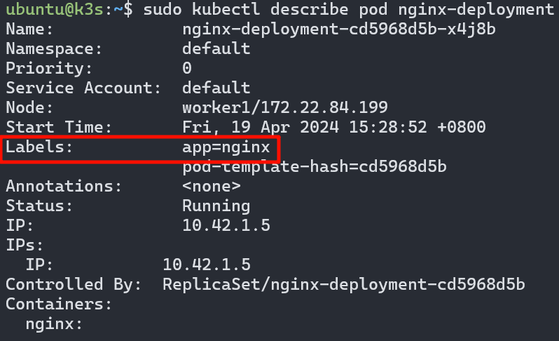The height and width of the screenshot is (341, 559).
Task: Click the Namespace field label
Action: point(54,49)
